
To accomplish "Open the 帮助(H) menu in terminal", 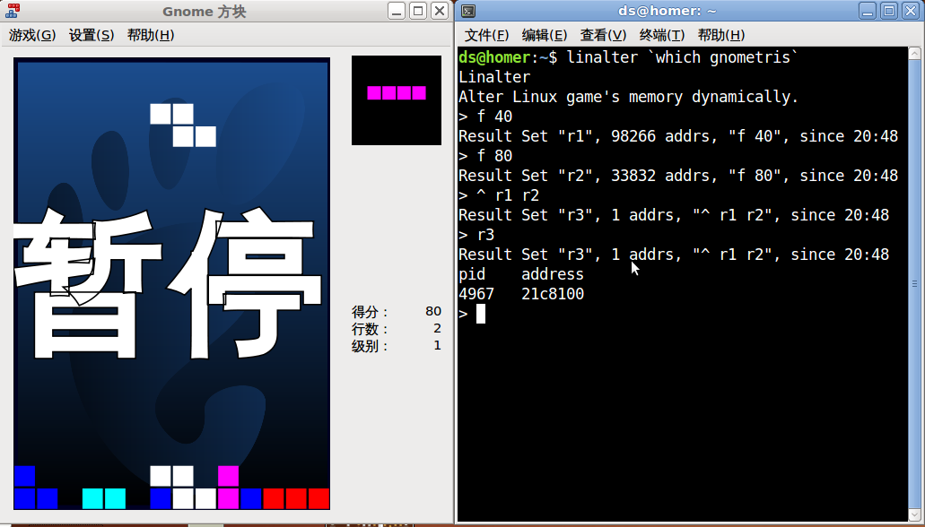I will pyautogui.click(x=720, y=35).
